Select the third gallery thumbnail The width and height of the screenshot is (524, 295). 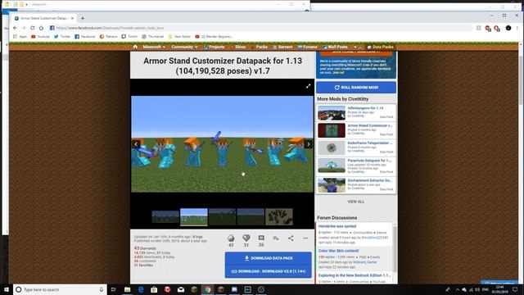point(222,216)
